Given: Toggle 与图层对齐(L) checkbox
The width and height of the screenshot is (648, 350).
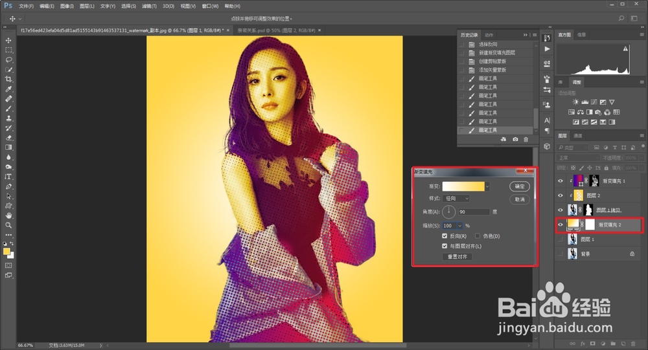Looking at the screenshot, I should click(445, 246).
